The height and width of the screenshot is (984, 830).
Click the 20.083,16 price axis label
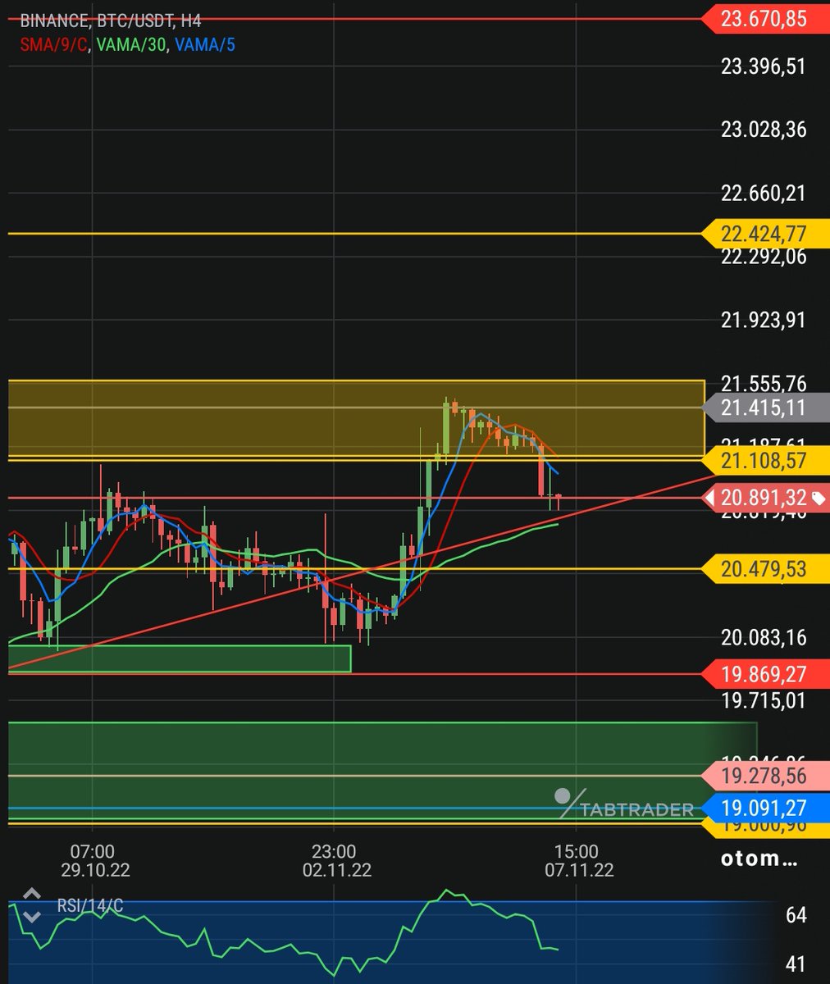(x=764, y=637)
